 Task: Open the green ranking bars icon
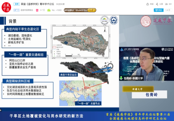pos(49,10)
